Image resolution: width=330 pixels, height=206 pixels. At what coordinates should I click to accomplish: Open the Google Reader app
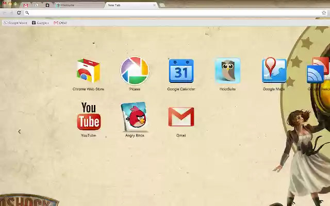(318, 70)
